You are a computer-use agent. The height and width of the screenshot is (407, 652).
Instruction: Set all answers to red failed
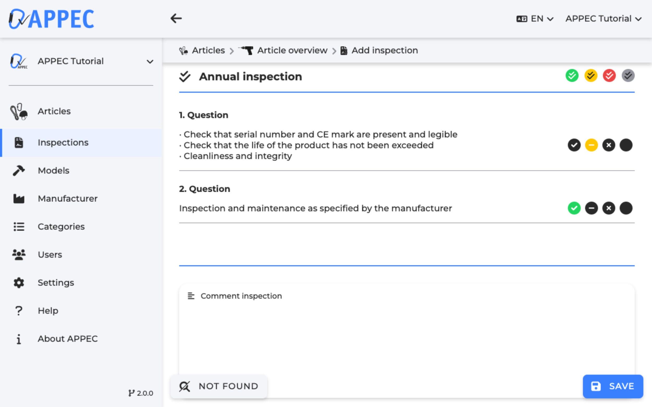click(609, 75)
